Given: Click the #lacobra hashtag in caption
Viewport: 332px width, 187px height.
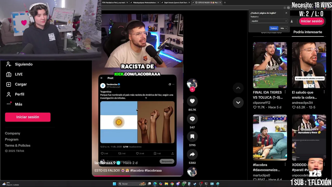Looking at the screenshot, I should pos(137,170).
